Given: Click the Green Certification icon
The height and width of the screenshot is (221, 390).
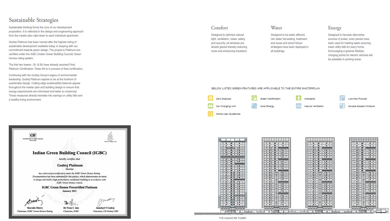Looking at the screenshot, I should tap(254, 98).
